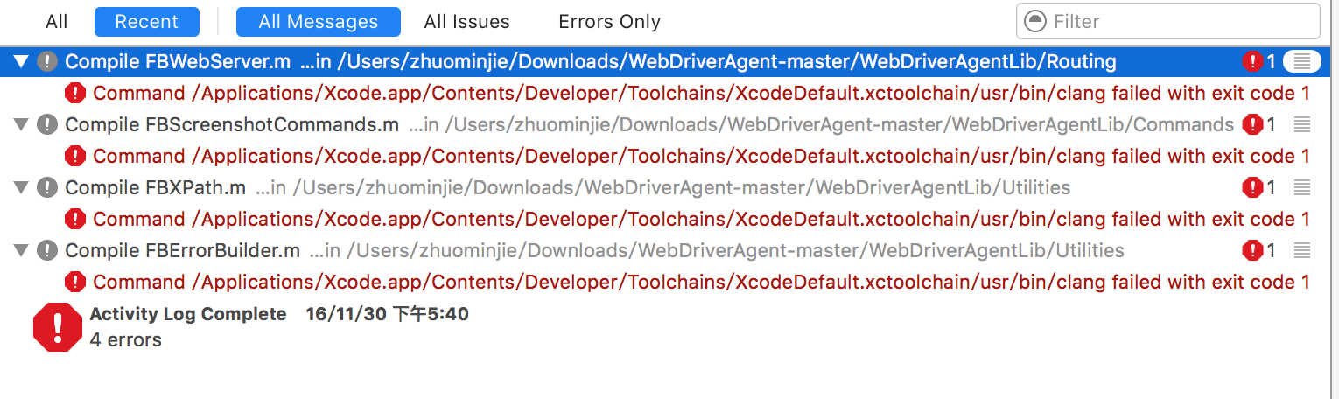Click gray warning icon beside Compile FBErrorBuilder.m
The image size is (1339, 399).
coord(47,250)
